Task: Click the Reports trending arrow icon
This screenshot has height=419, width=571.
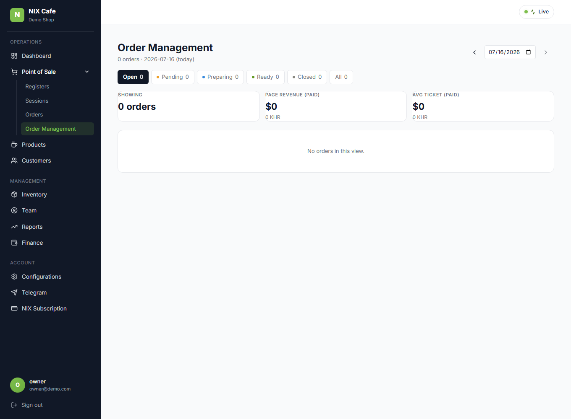Action: pyautogui.click(x=14, y=227)
